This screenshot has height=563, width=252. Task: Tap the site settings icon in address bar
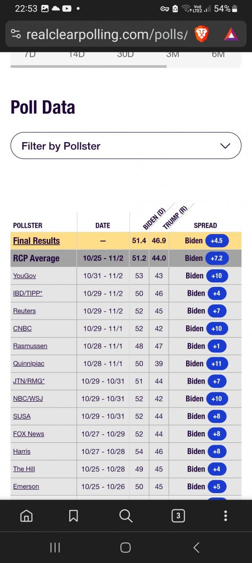(16, 35)
